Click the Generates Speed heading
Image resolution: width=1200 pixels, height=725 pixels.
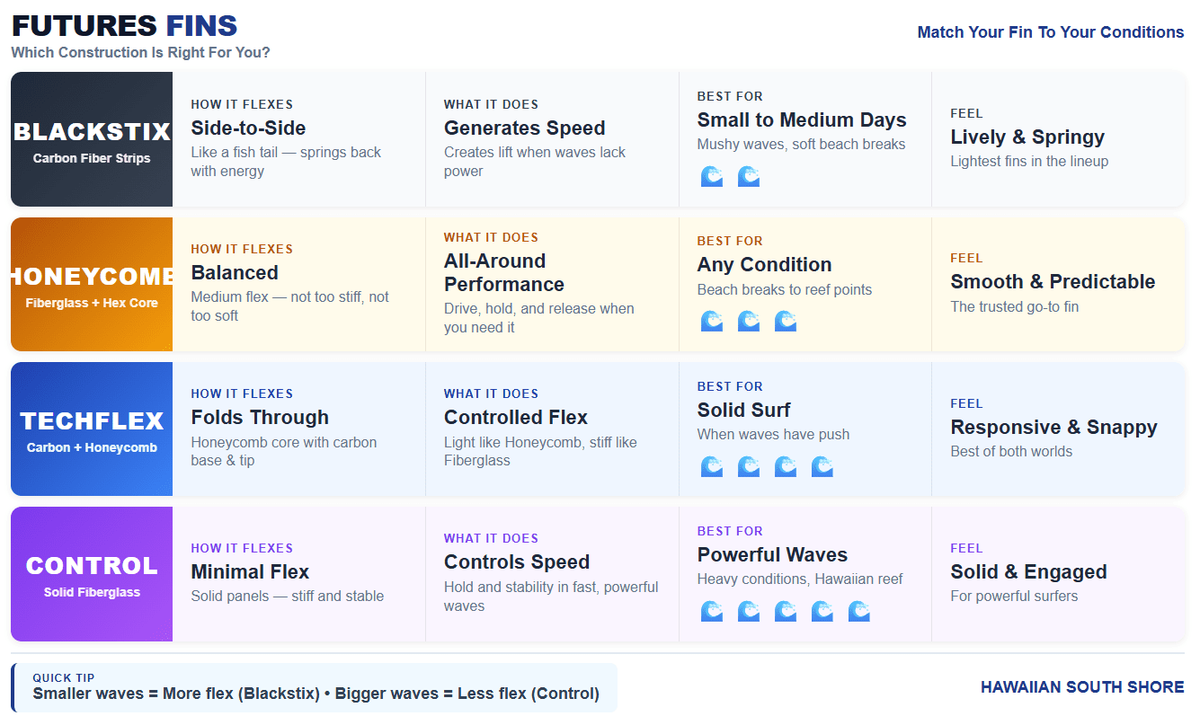click(x=524, y=128)
